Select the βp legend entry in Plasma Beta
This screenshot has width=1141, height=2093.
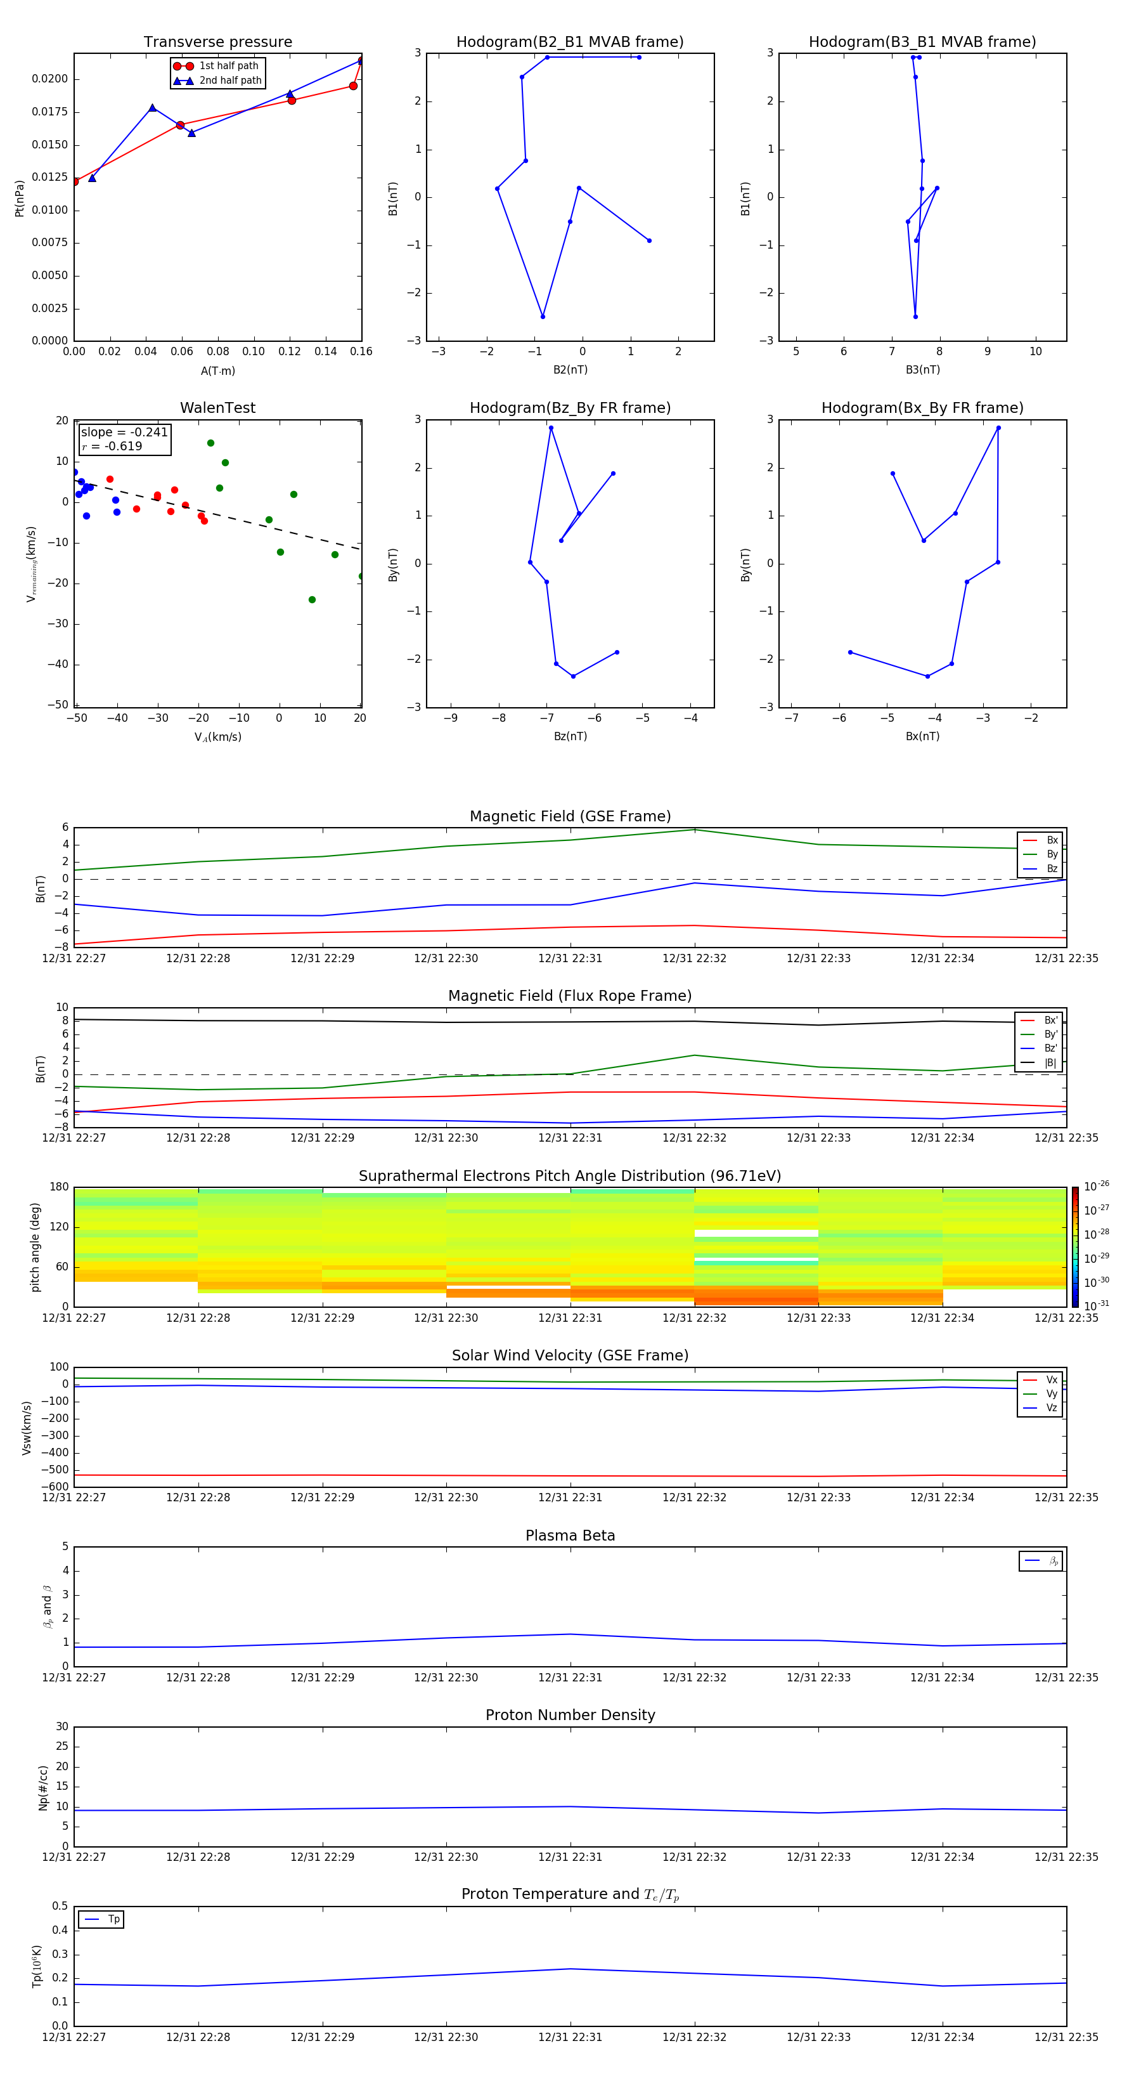[1041, 1561]
